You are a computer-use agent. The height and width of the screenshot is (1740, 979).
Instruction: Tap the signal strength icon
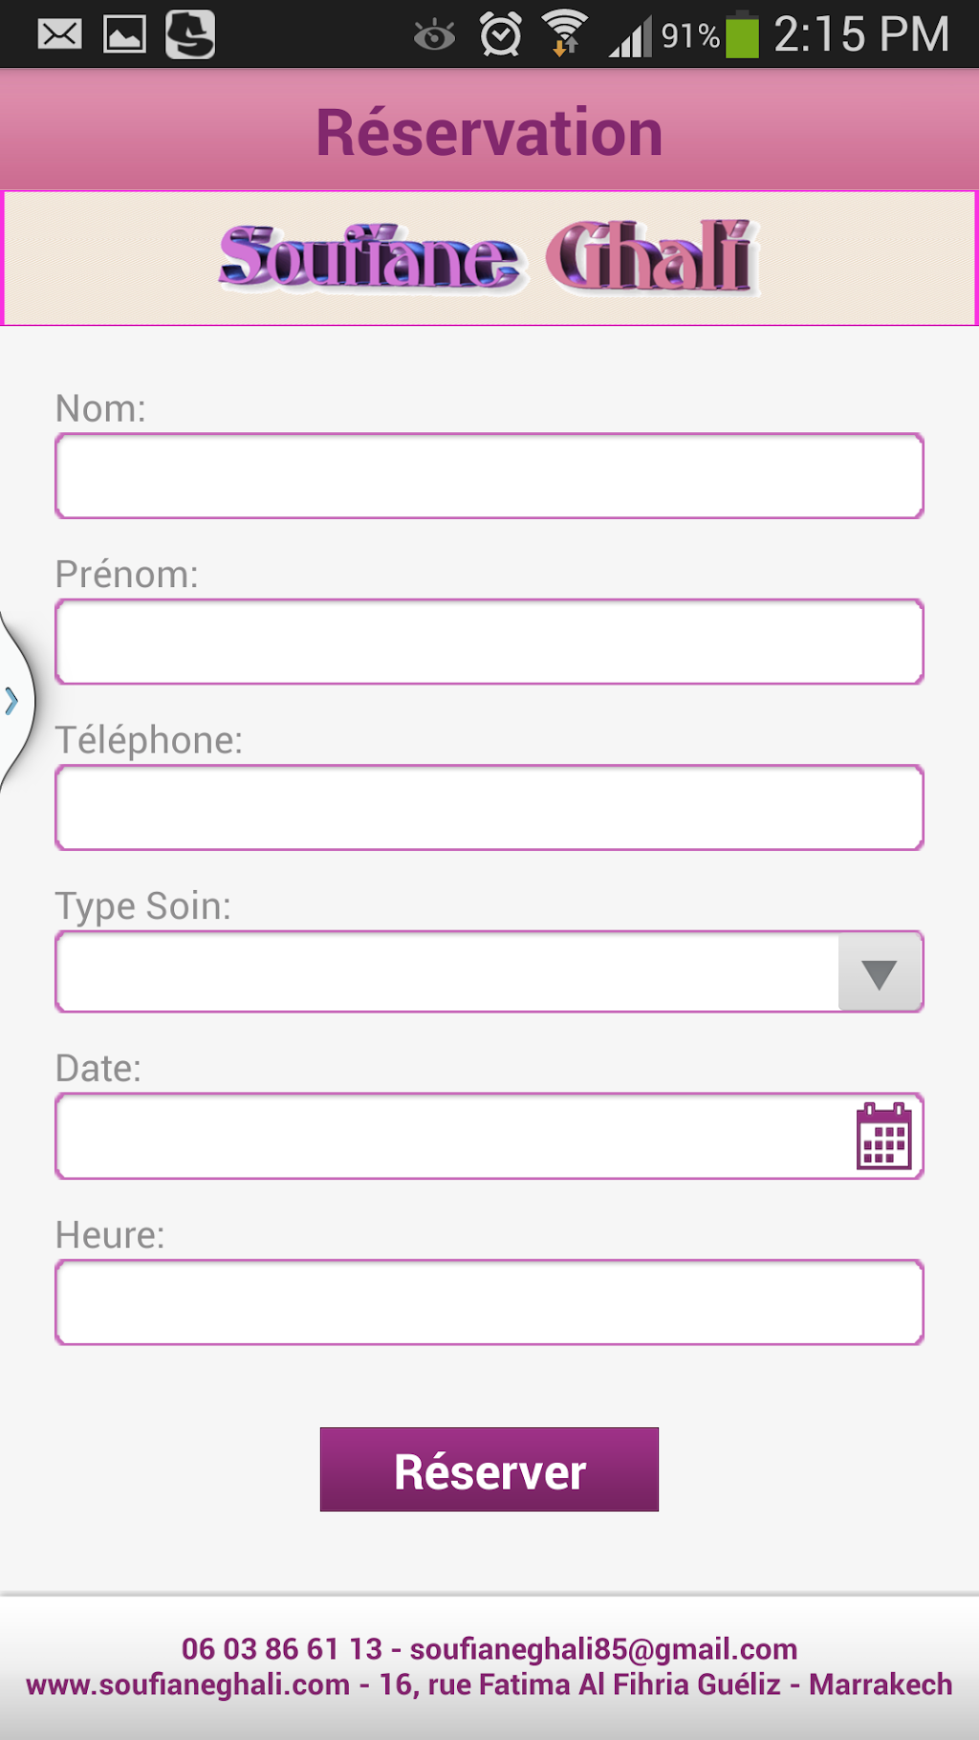click(x=631, y=37)
